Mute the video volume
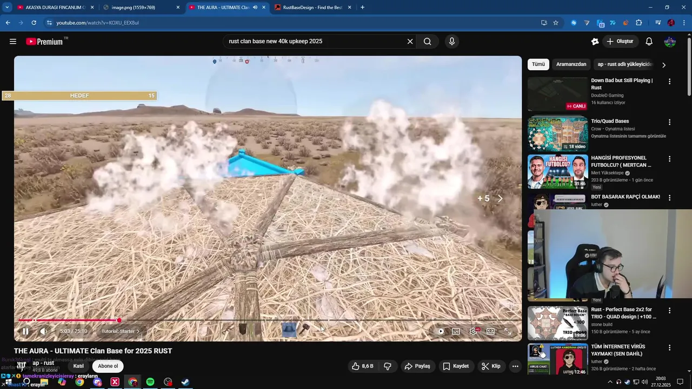The width and height of the screenshot is (692, 389). 44,331
